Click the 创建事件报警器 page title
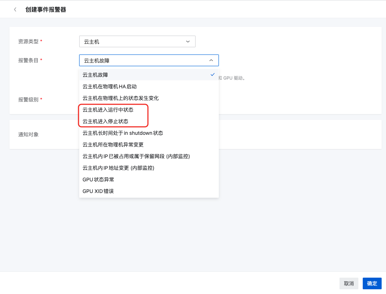386x294 pixels. (46, 9)
